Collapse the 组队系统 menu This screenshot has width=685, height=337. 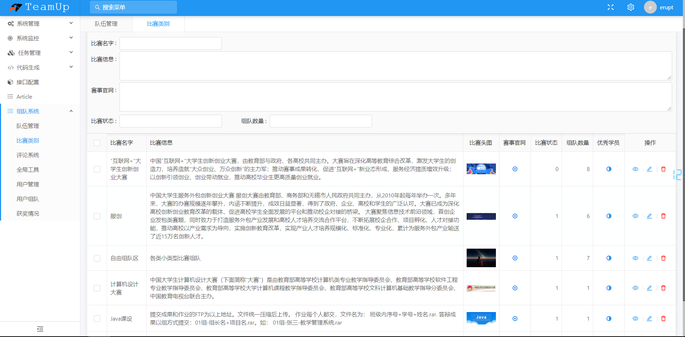40,111
